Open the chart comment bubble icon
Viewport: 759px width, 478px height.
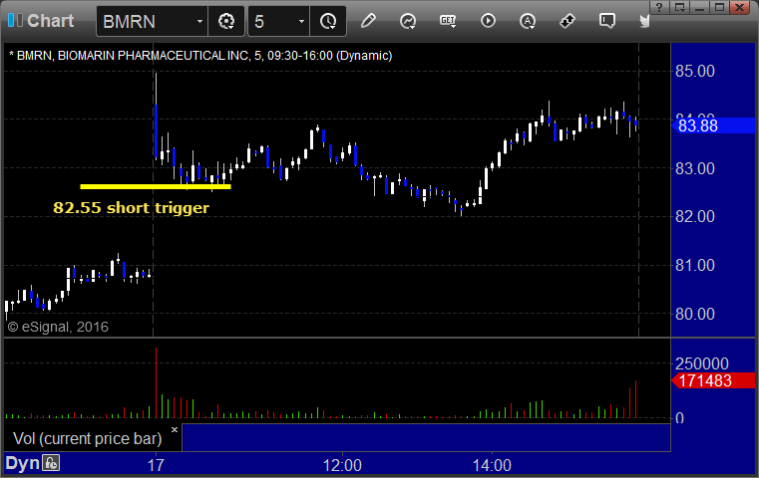coord(607,21)
